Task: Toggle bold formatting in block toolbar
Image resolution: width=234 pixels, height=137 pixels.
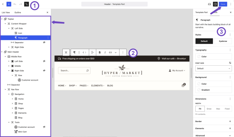Action: [100, 52]
